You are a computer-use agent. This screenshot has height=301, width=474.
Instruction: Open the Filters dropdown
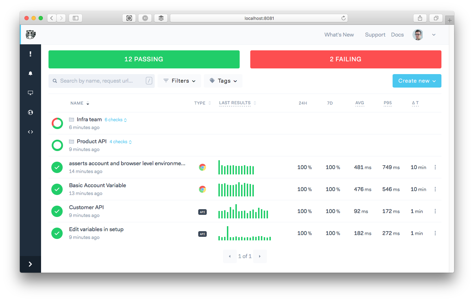point(179,80)
